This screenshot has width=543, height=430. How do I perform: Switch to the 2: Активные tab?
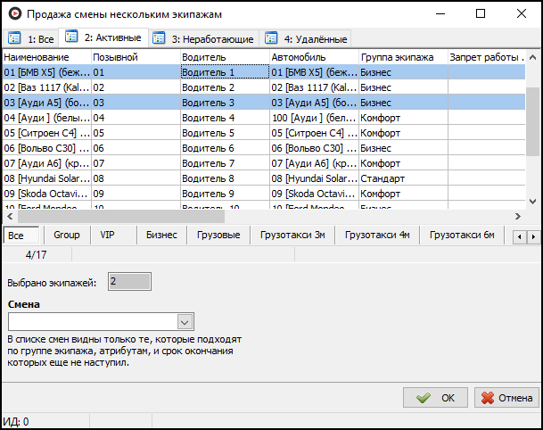103,37
